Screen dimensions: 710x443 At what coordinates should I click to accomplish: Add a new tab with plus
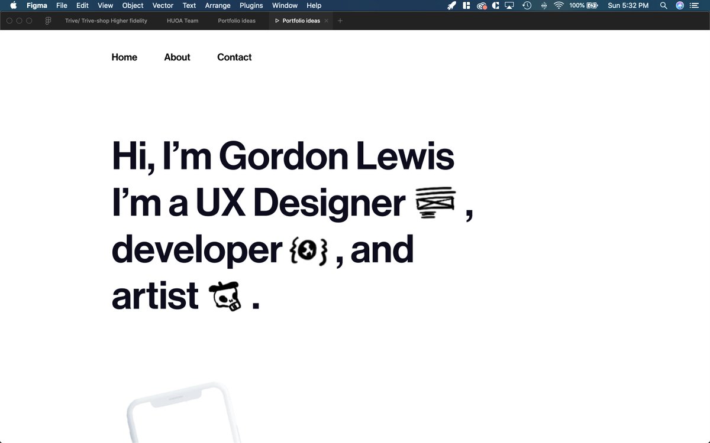[x=340, y=21]
